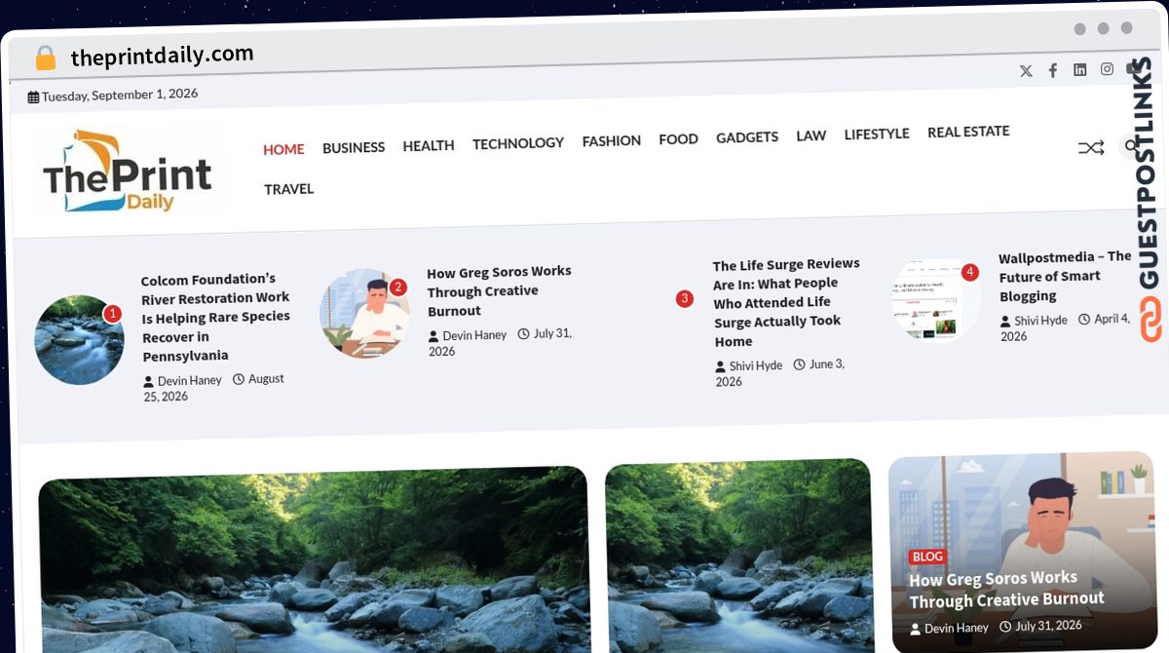
Task: Open the large river featured image
Action: coord(314,562)
